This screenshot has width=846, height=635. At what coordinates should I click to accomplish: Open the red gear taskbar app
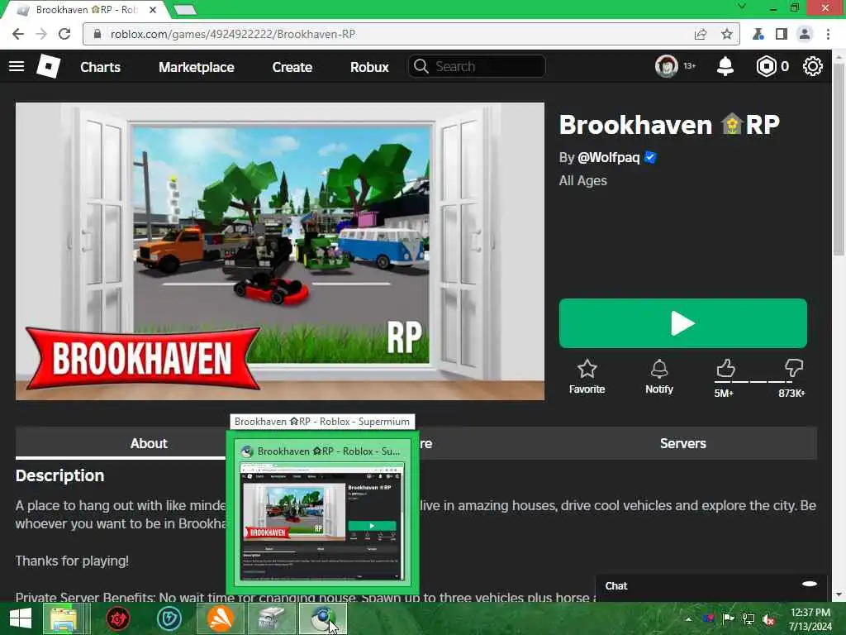(x=117, y=618)
